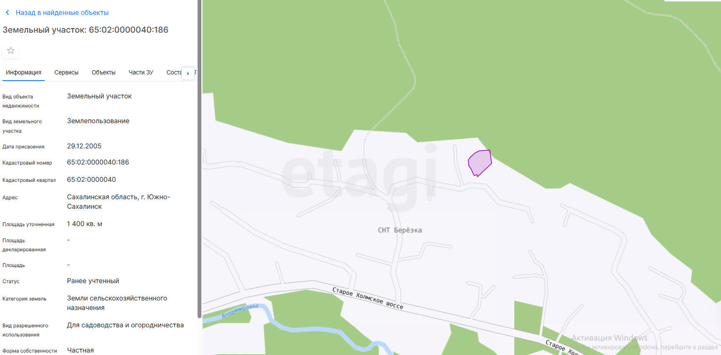Open 'Назад в найденные объекты' link
721x355 pixels.
(62, 13)
